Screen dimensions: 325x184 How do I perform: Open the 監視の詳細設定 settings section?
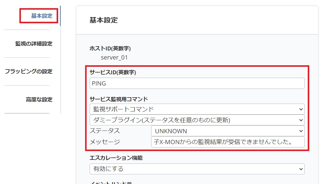click(33, 44)
